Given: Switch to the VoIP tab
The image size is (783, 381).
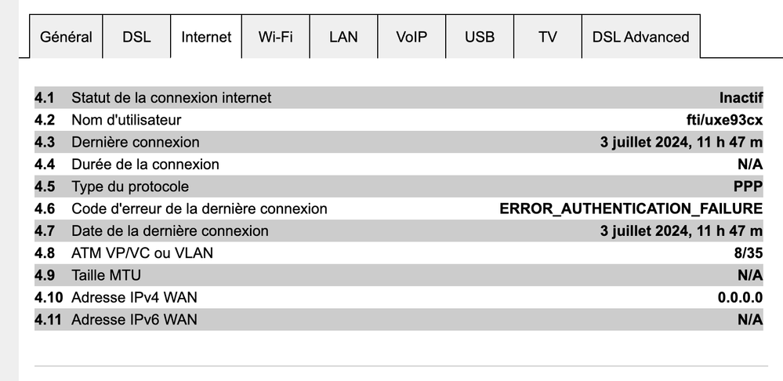Looking at the screenshot, I should pos(411,37).
